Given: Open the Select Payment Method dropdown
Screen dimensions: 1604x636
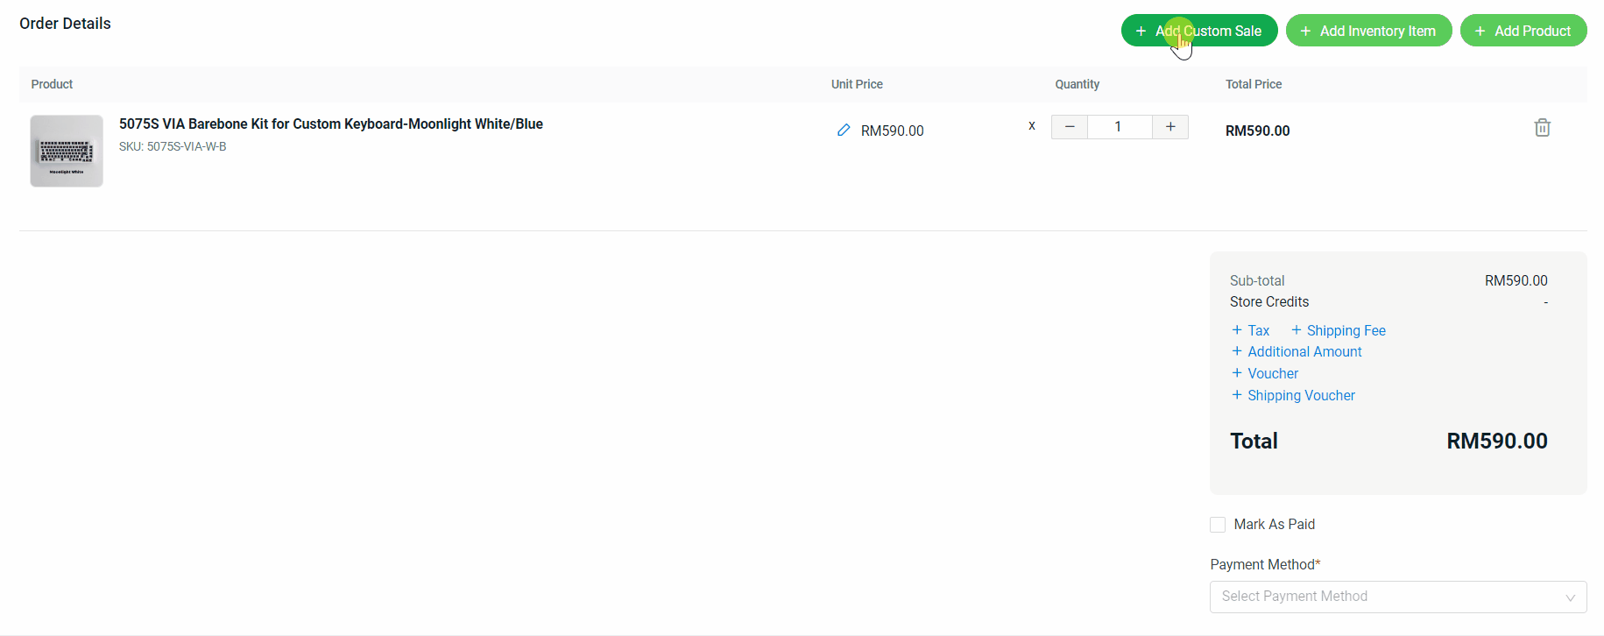Looking at the screenshot, I should click(1384, 597).
